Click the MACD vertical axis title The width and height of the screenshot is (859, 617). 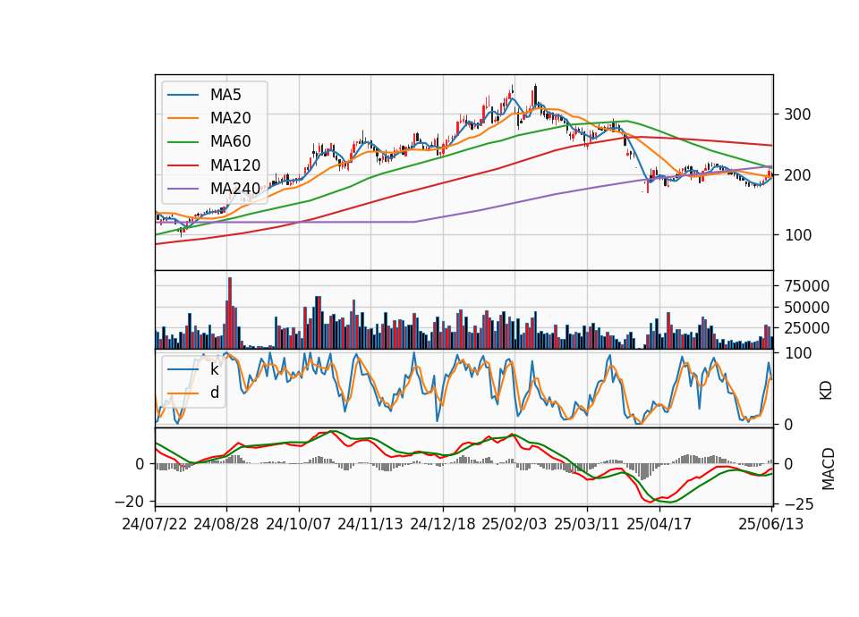pos(829,469)
